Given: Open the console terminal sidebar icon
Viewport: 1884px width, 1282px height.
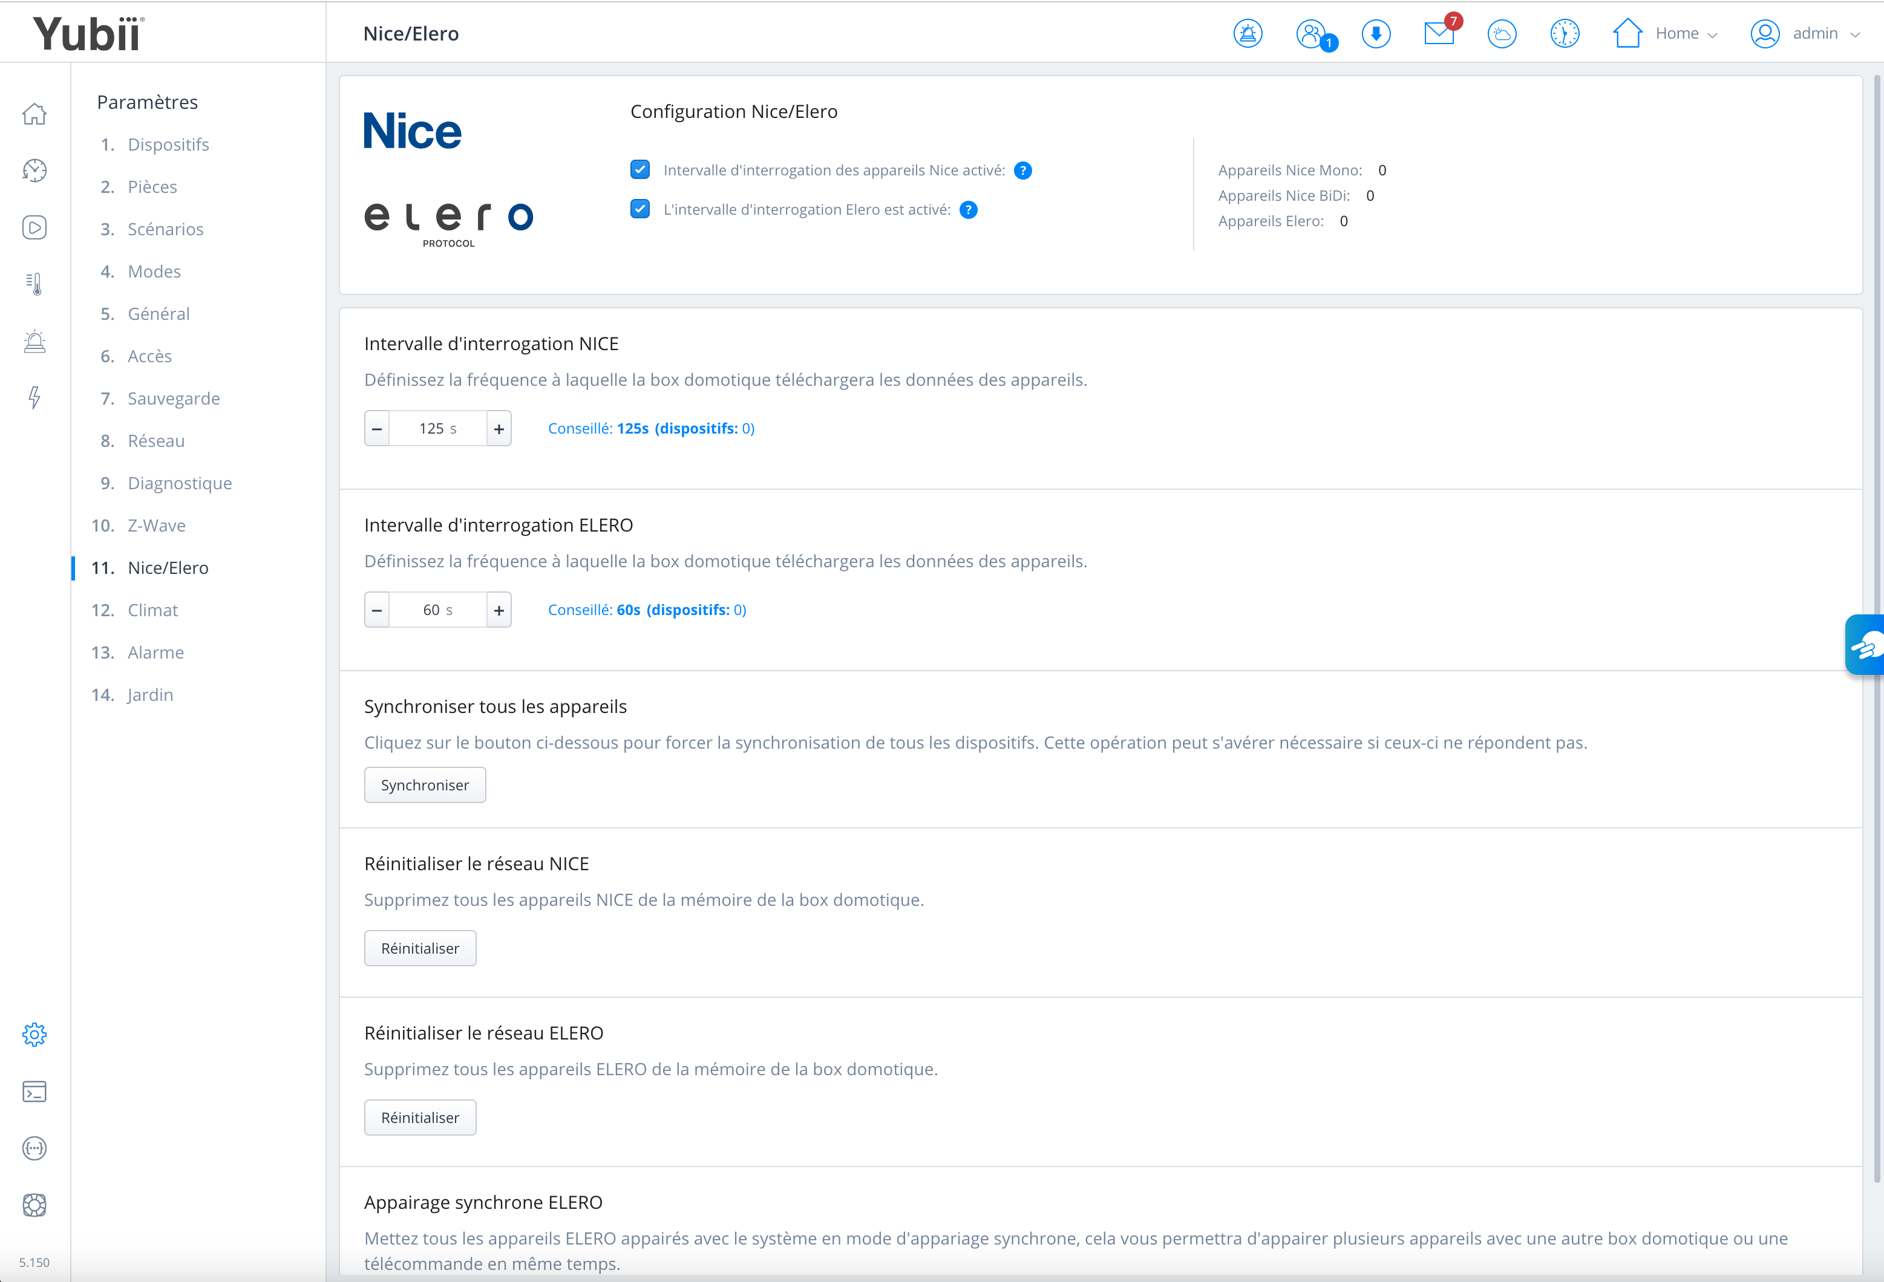Looking at the screenshot, I should (x=34, y=1092).
